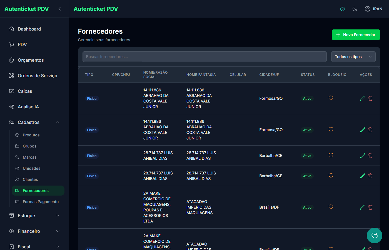Toggle block shield on second Barbalha/CE supplier

point(331,176)
